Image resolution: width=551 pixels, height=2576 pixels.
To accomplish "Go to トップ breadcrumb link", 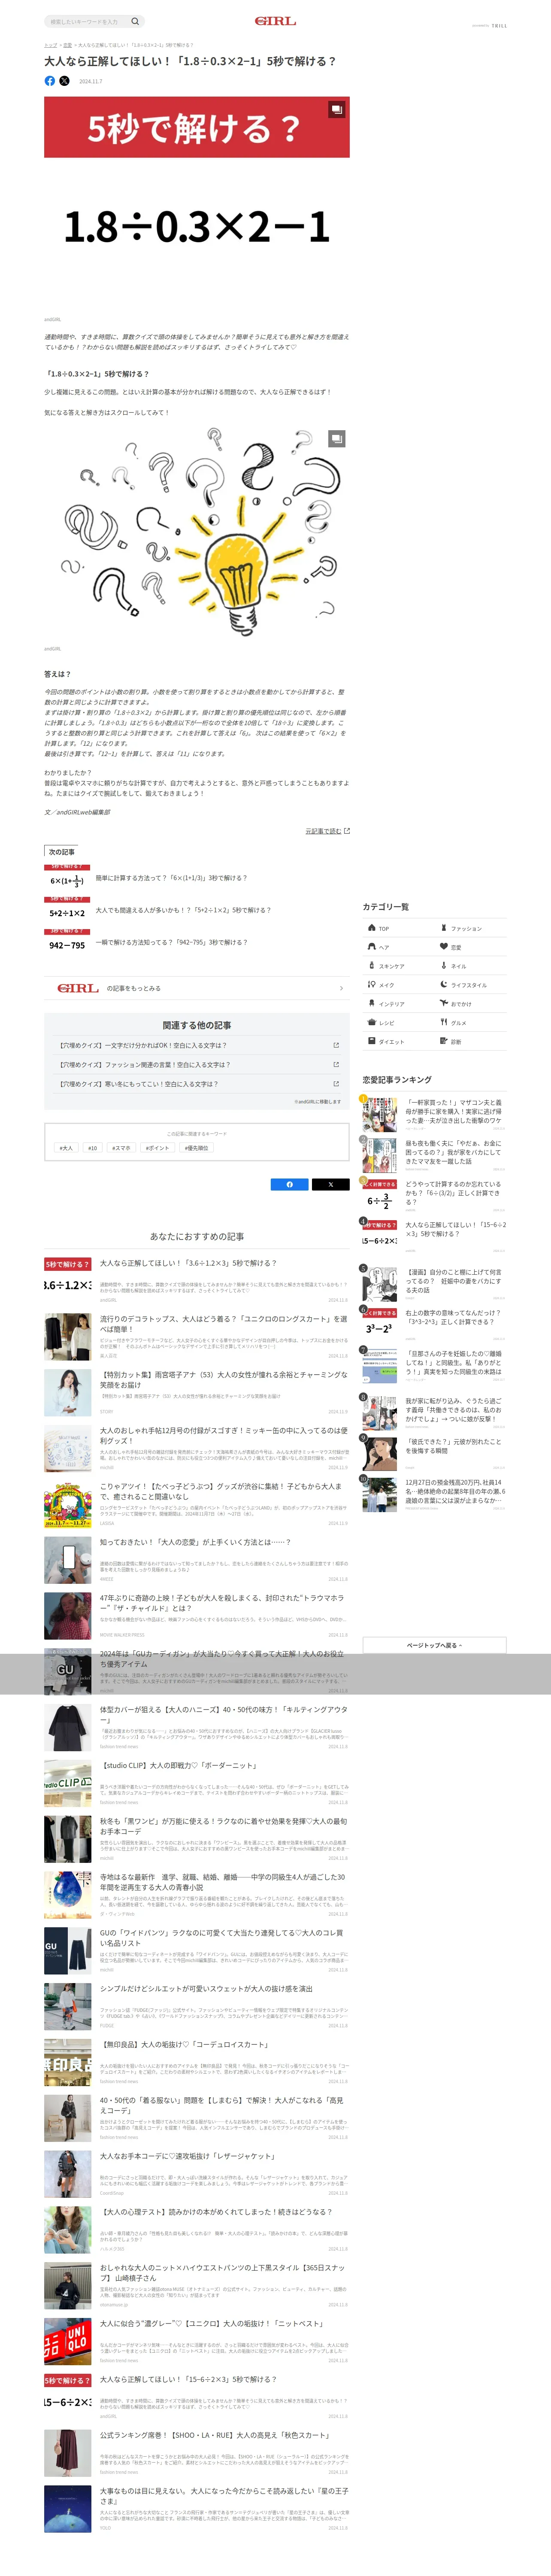I will [50, 45].
